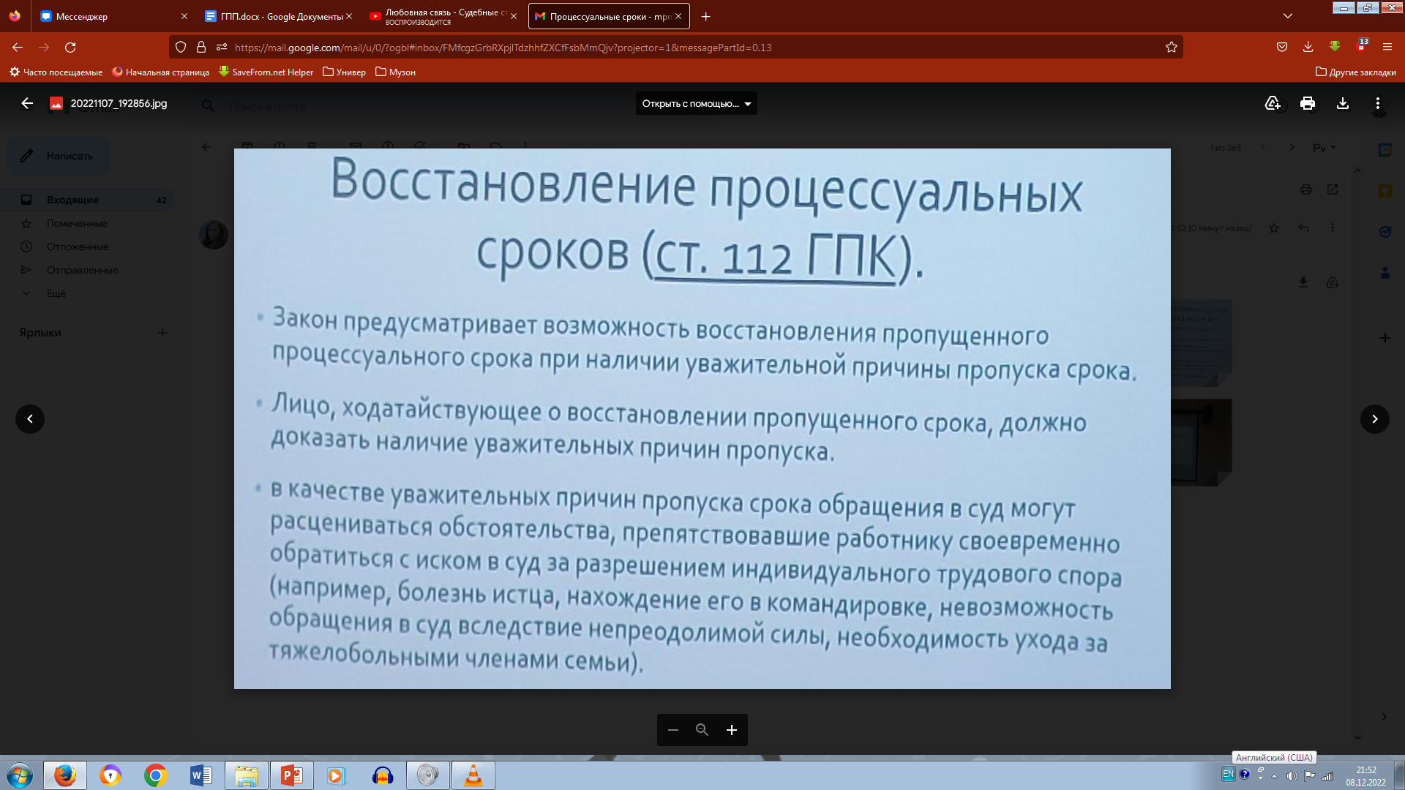Open a new browser tab
The image size is (1405, 790).
click(x=705, y=16)
